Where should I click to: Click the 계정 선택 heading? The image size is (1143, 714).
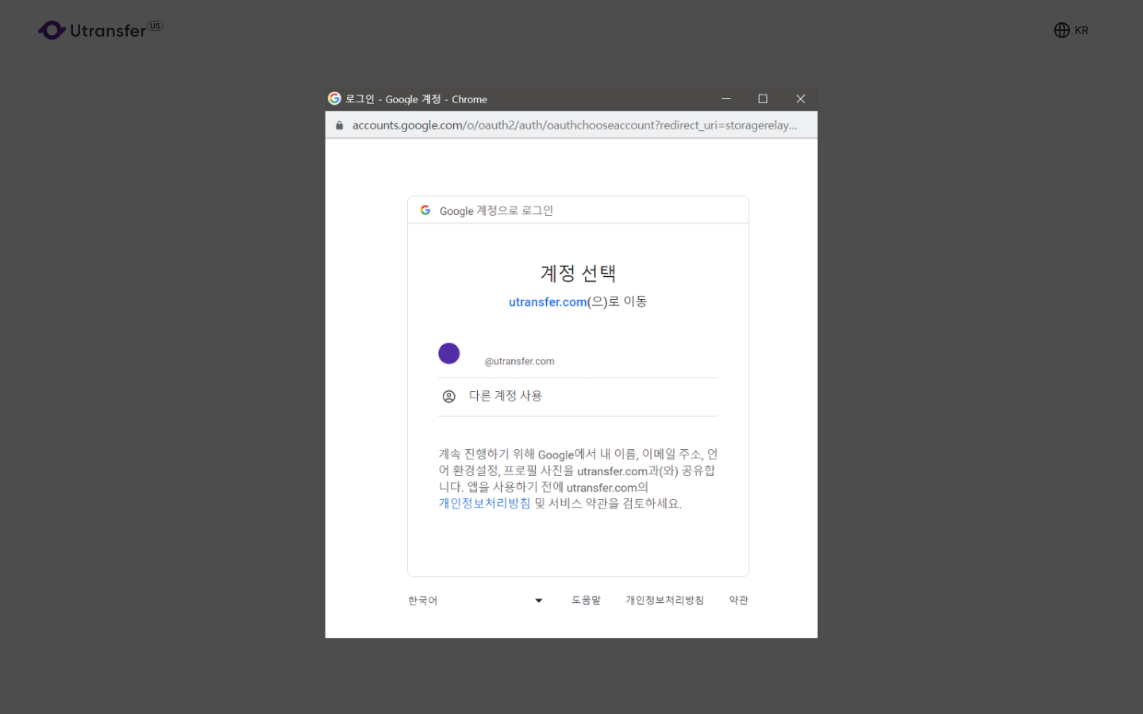(578, 273)
